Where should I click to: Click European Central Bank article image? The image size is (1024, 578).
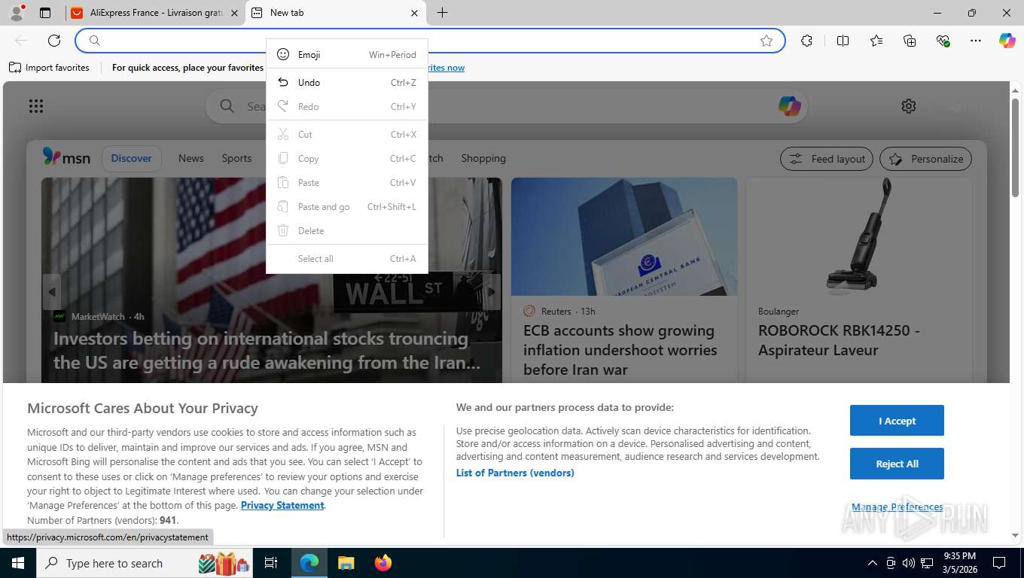(624, 236)
